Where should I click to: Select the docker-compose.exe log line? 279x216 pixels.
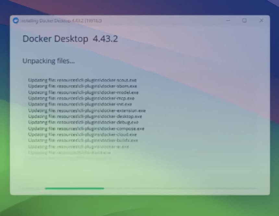86,128
